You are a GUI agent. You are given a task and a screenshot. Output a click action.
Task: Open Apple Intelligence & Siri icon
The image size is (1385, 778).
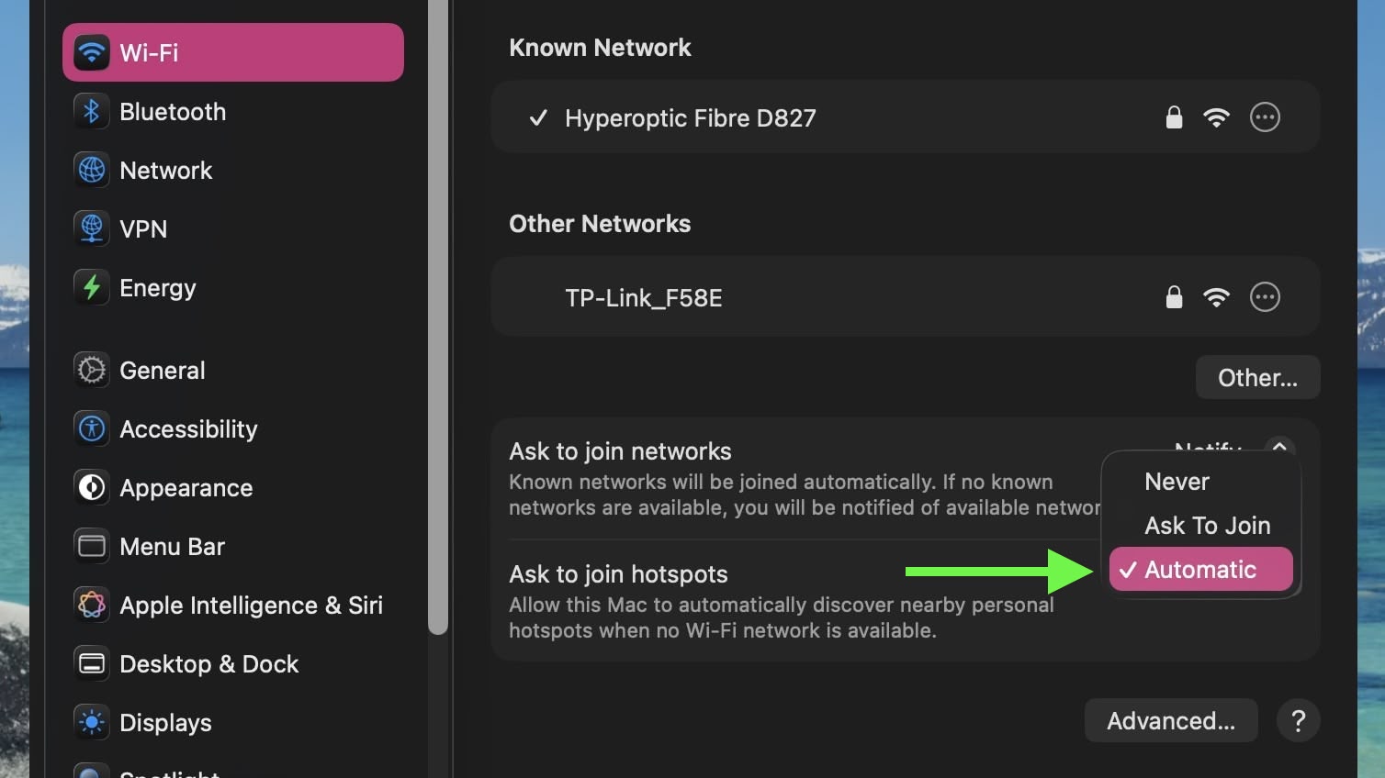(x=92, y=606)
